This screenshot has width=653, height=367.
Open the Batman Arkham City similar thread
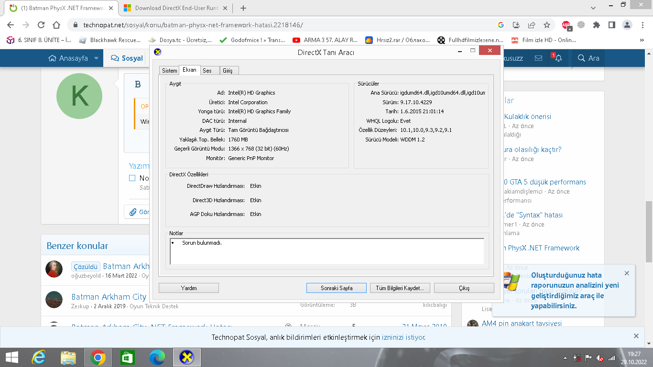pyautogui.click(x=109, y=297)
